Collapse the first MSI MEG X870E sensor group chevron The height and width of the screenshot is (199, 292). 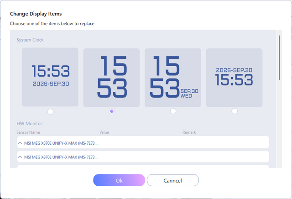click(x=20, y=143)
